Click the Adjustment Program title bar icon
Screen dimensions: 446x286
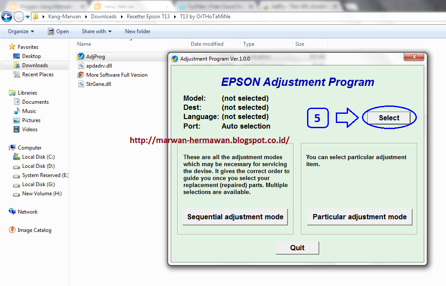point(175,59)
